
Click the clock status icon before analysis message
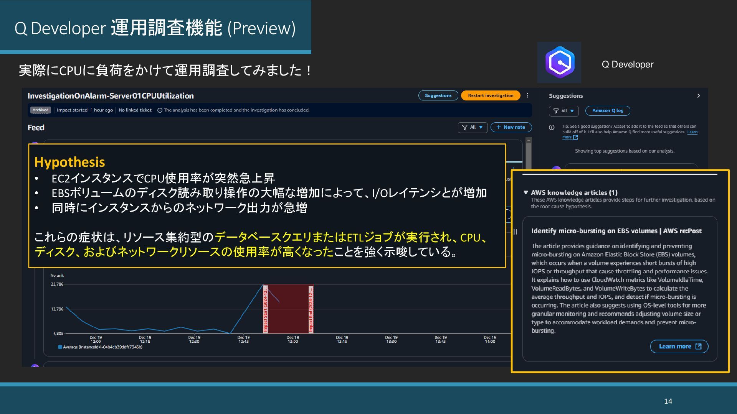pos(160,110)
